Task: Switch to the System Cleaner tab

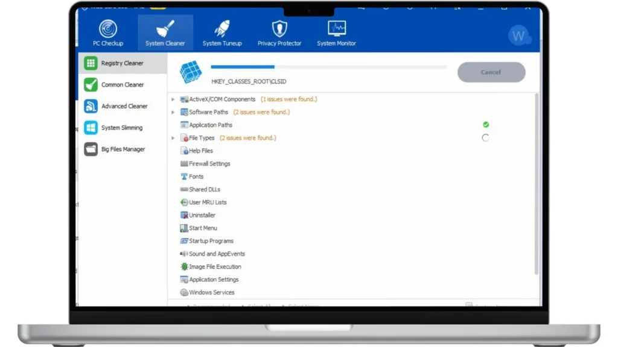Action: pyautogui.click(x=165, y=33)
